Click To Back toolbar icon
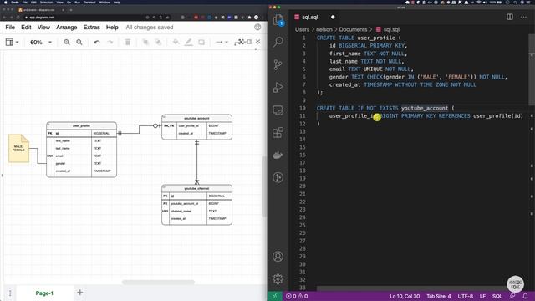This screenshot has height=301, width=535. point(158,43)
